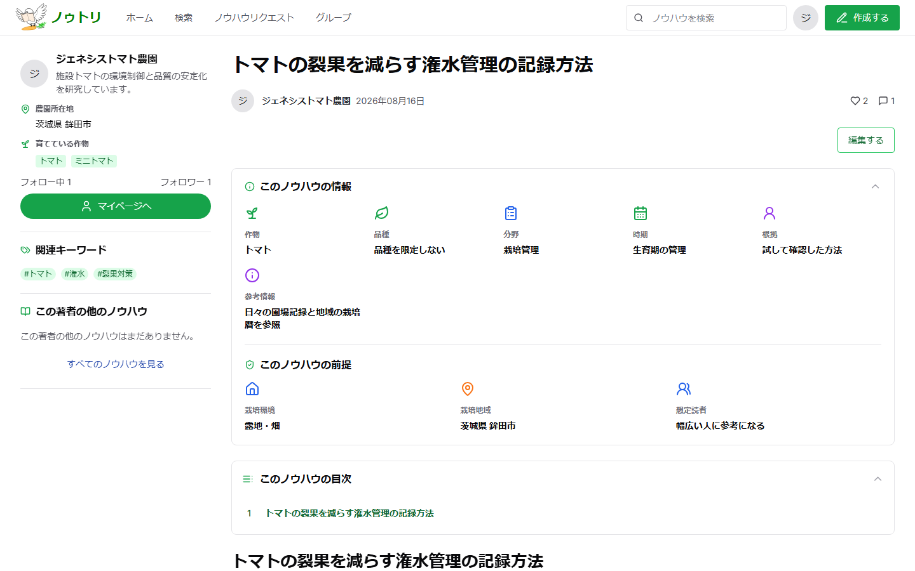915x571 pixels.
Task: Click the purple info icon above 参考情報
Action: click(x=252, y=275)
